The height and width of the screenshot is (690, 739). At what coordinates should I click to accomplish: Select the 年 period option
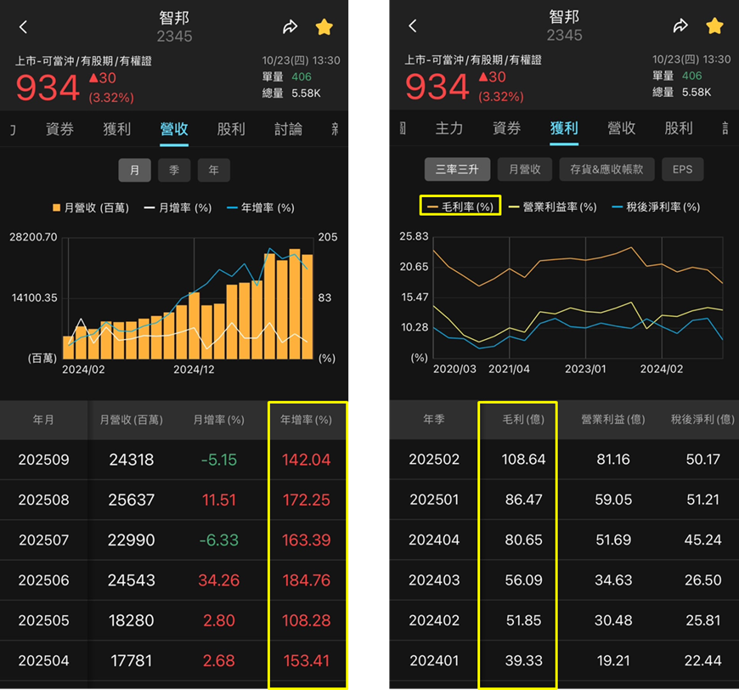[x=213, y=170]
